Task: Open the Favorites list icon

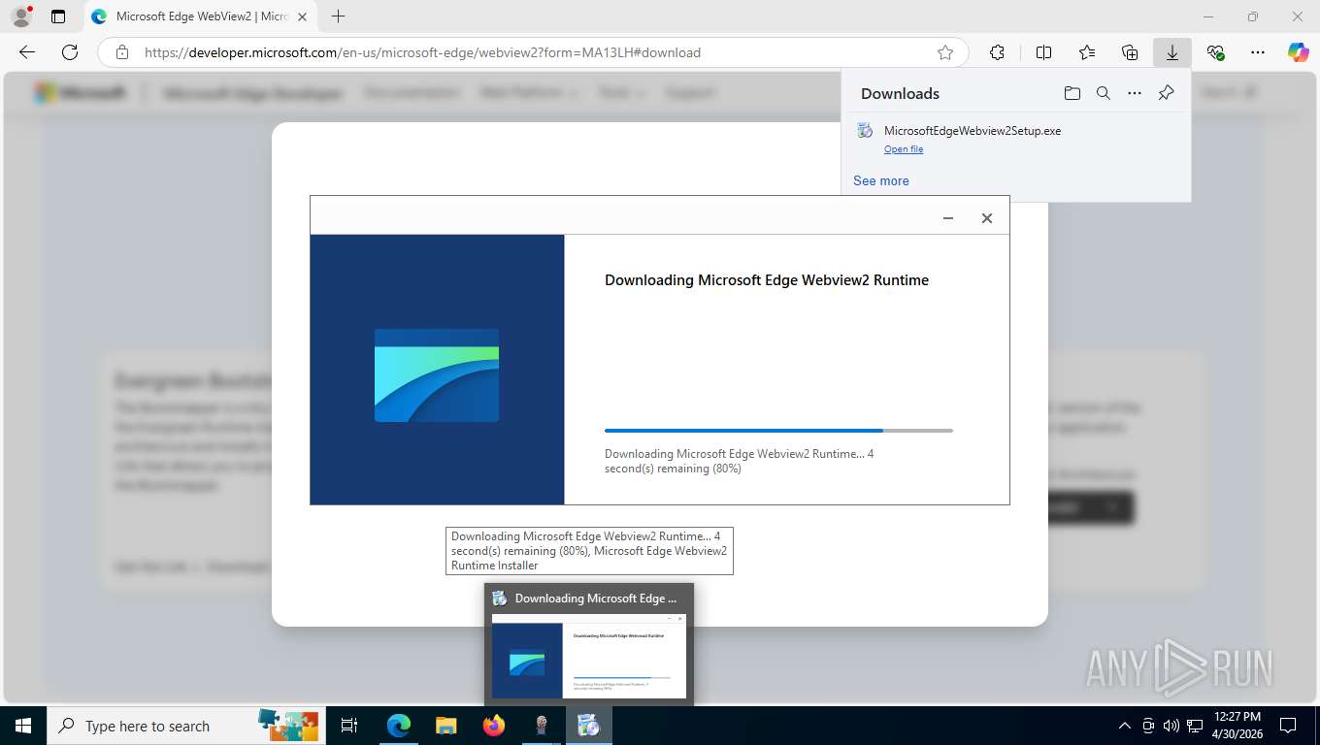Action: coord(1087,52)
